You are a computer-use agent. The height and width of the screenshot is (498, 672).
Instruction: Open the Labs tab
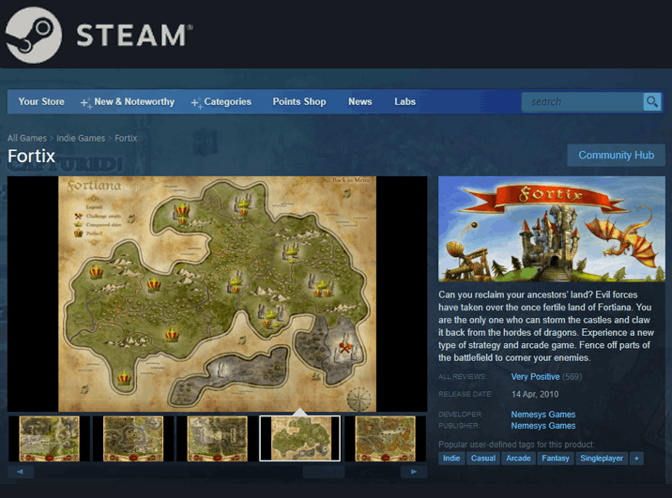point(405,101)
